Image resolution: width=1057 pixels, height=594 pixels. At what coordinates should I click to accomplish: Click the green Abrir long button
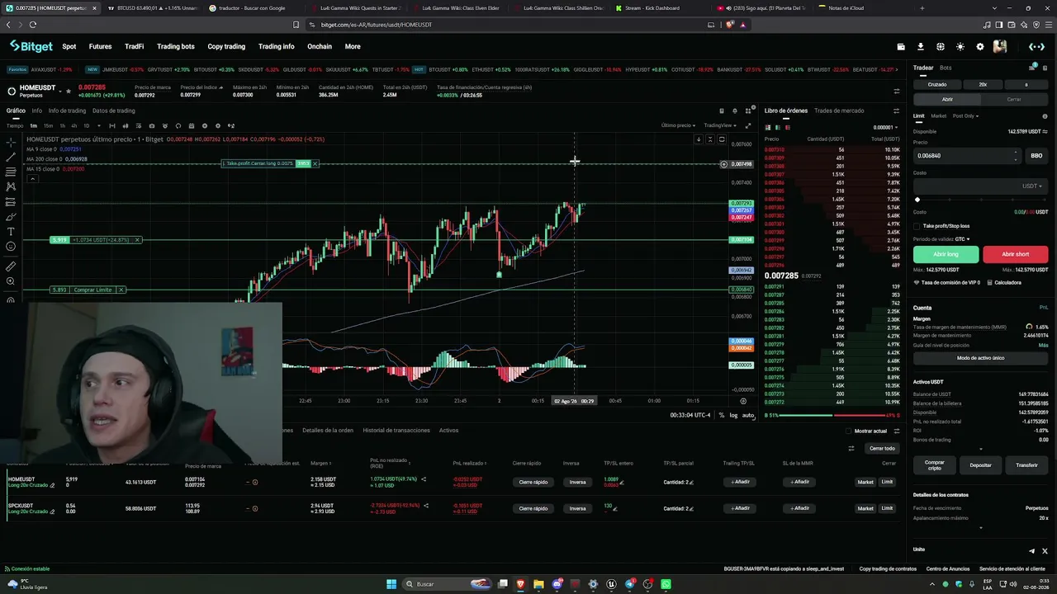point(946,254)
